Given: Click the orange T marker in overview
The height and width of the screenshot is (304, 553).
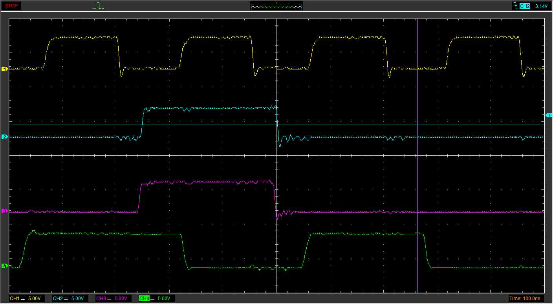Looking at the screenshot, I should (x=276, y=3).
